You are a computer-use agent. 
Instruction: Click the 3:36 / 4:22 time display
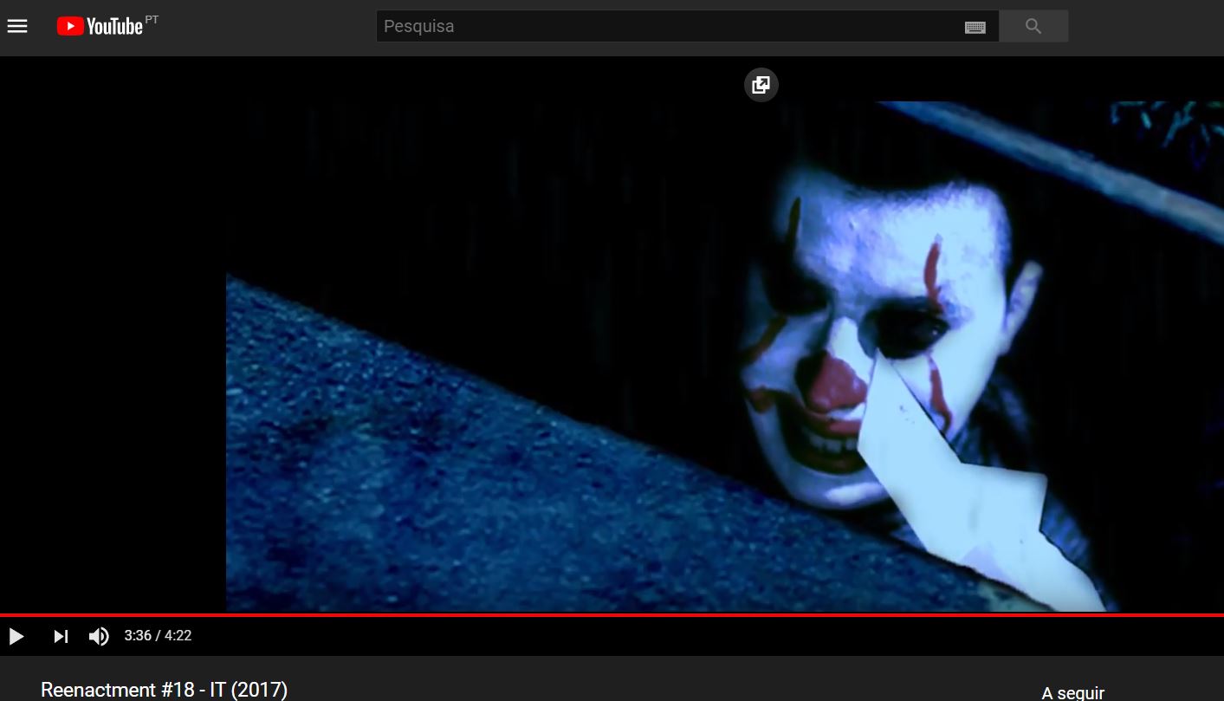point(158,635)
